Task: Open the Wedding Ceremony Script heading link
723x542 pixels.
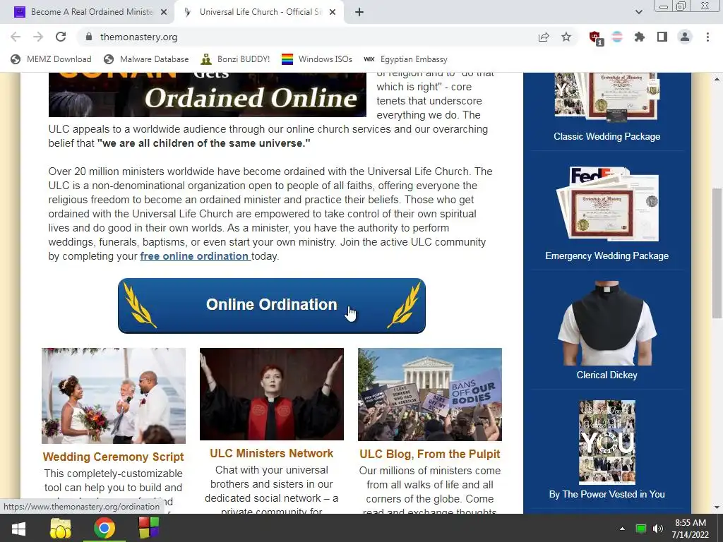Action: pos(114,457)
